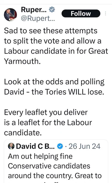The width and height of the screenshot is (112, 183).
Task: Click the Follow button
Action: click(81, 13)
